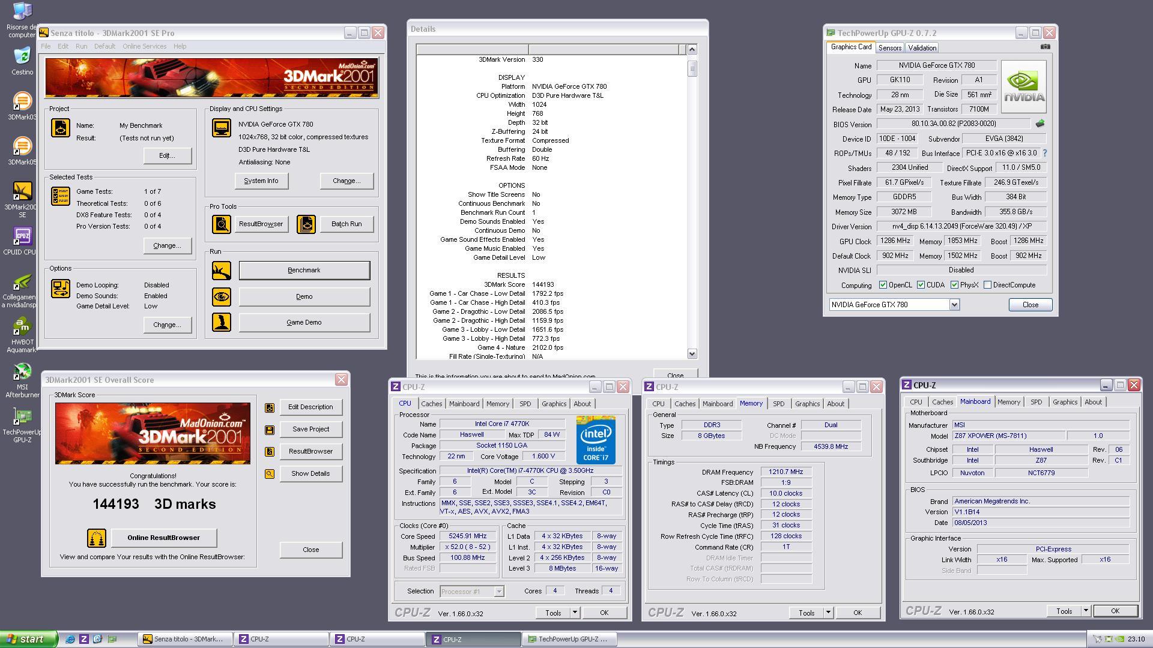
Task: Open the Run menu in 3DMark2001 SE Pro
Action: pos(81,46)
